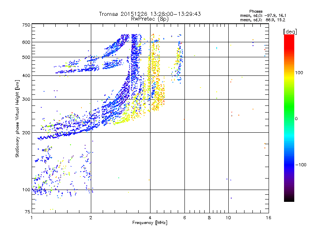The height and width of the screenshot is (237, 316).
Task: Click the "Stationary phase Virtual Height [km]" axis title
Action: [17, 118]
